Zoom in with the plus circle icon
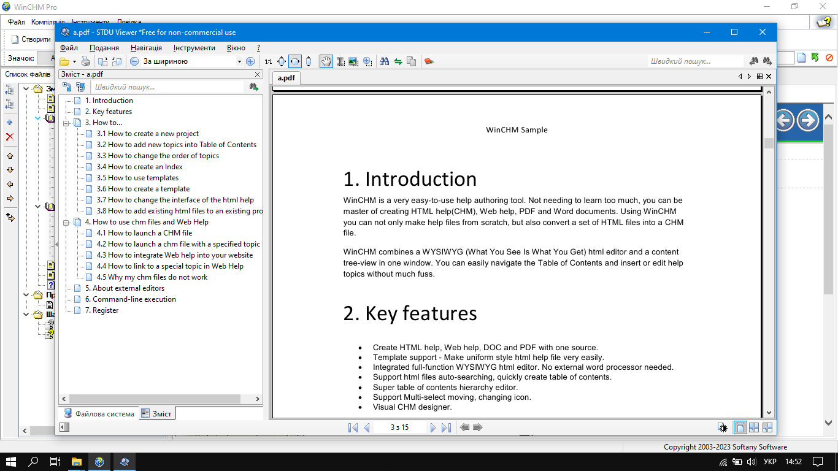This screenshot has width=838, height=471. [x=250, y=61]
